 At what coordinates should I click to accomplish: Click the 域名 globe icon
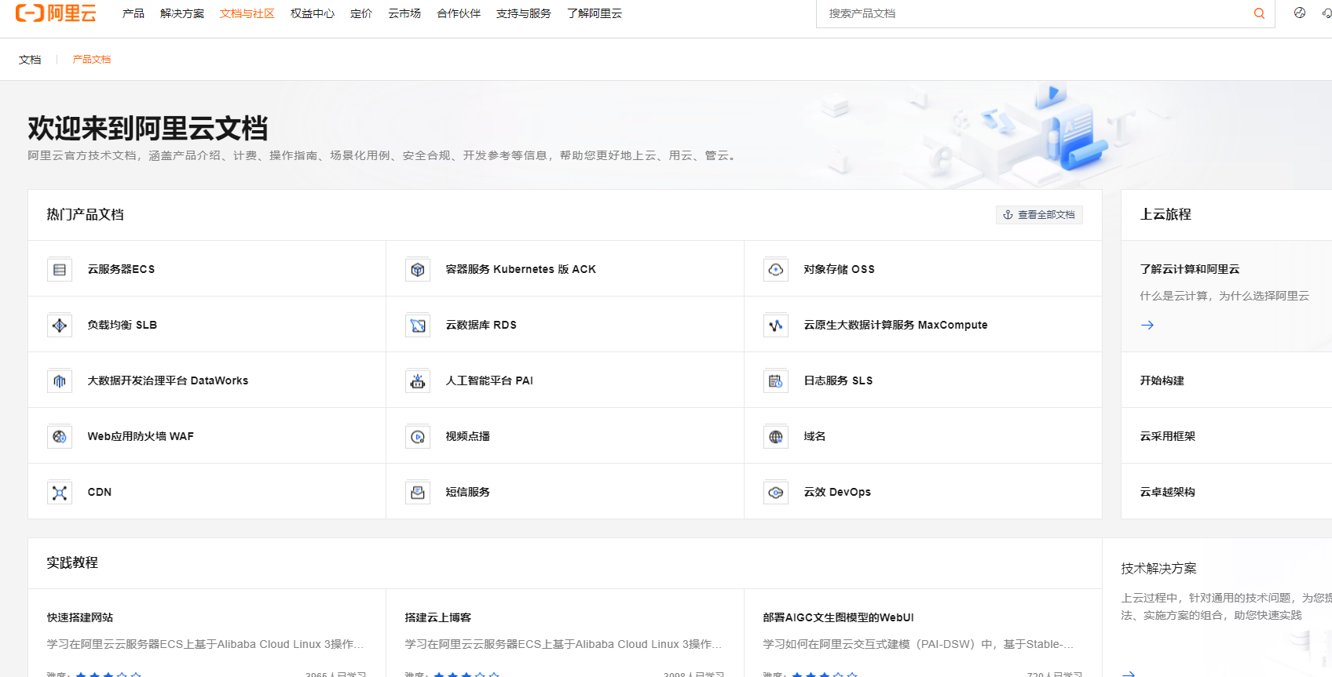[776, 436]
